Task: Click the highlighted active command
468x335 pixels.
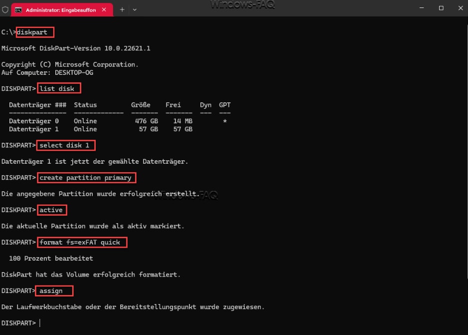Action: 51,210
